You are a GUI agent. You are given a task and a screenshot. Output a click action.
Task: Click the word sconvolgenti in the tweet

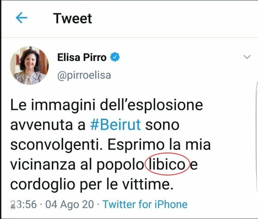[x=57, y=145]
